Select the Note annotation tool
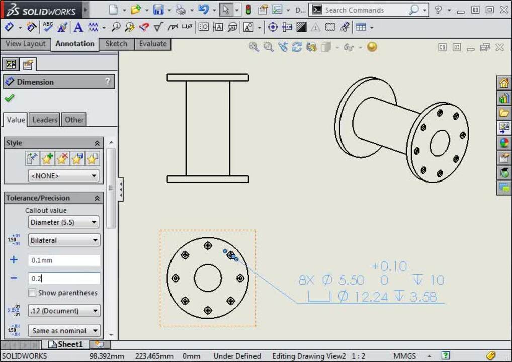 coord(78,27)
